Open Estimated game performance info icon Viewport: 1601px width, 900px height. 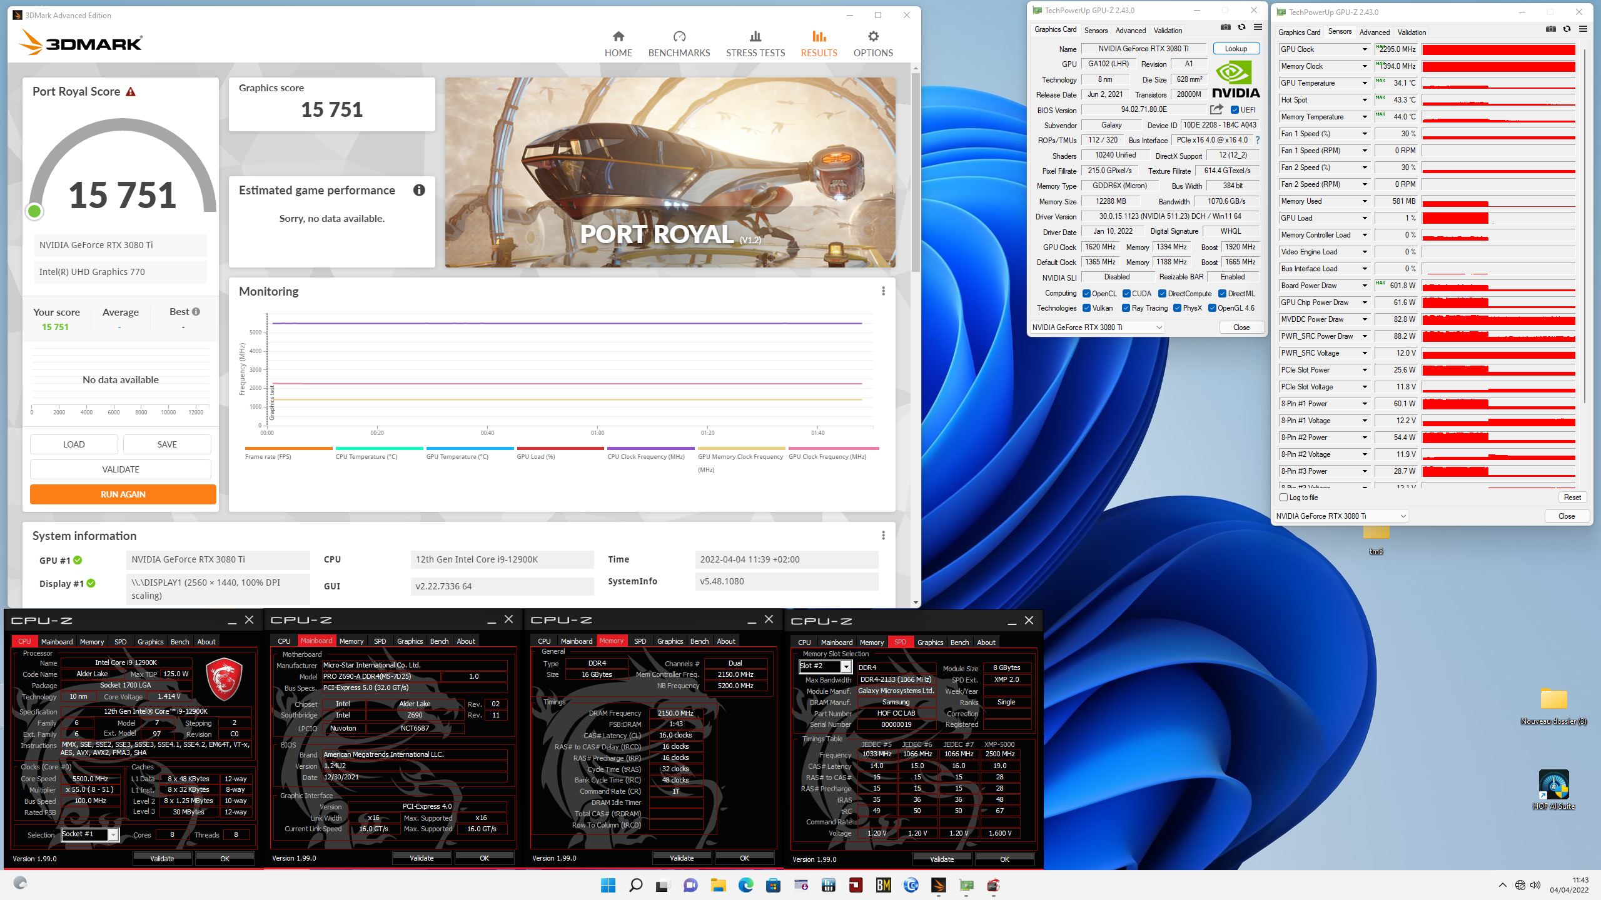(419, 190)
